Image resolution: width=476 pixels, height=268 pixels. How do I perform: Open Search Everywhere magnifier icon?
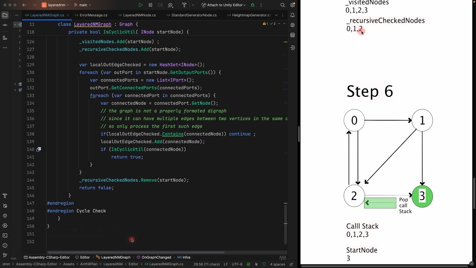pos(283,5)
